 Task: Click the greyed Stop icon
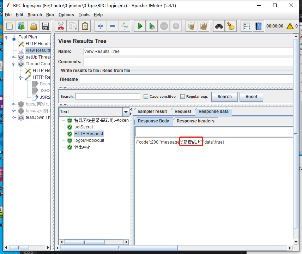[164, 26]
